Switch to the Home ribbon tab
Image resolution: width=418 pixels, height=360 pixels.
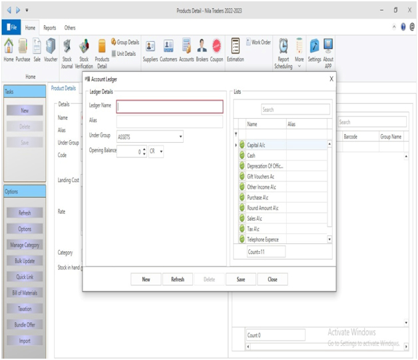[x=30, y=28]
